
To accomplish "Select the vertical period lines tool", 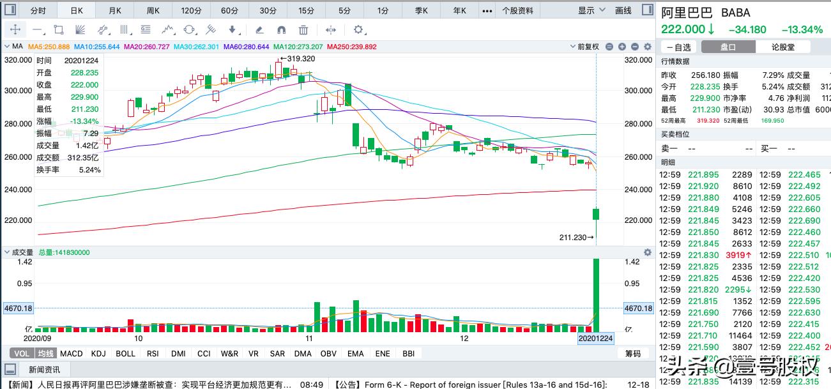I will tap(125, 30).
